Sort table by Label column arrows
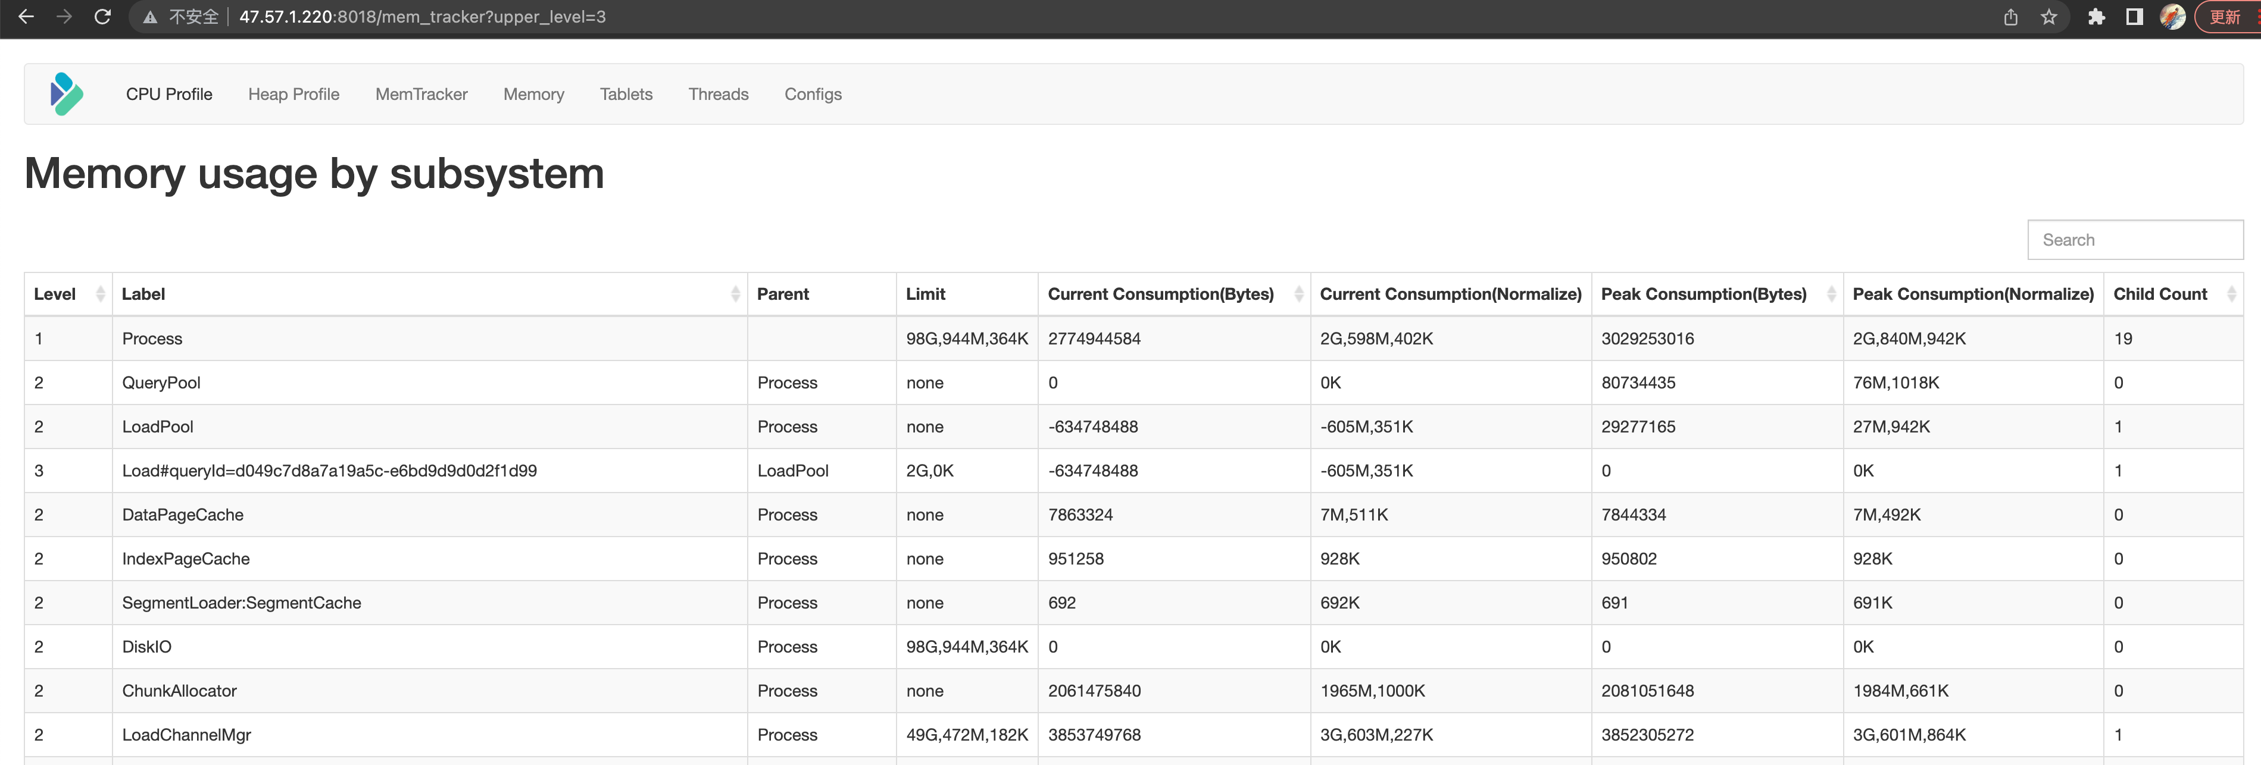2261x765 pixels. pyautogui.click(x=735, y=294)
